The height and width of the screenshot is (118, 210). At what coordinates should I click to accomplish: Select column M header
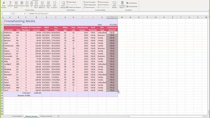point(122,17)
